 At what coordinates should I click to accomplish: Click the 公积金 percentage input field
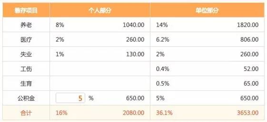click(x=70, y=98)
